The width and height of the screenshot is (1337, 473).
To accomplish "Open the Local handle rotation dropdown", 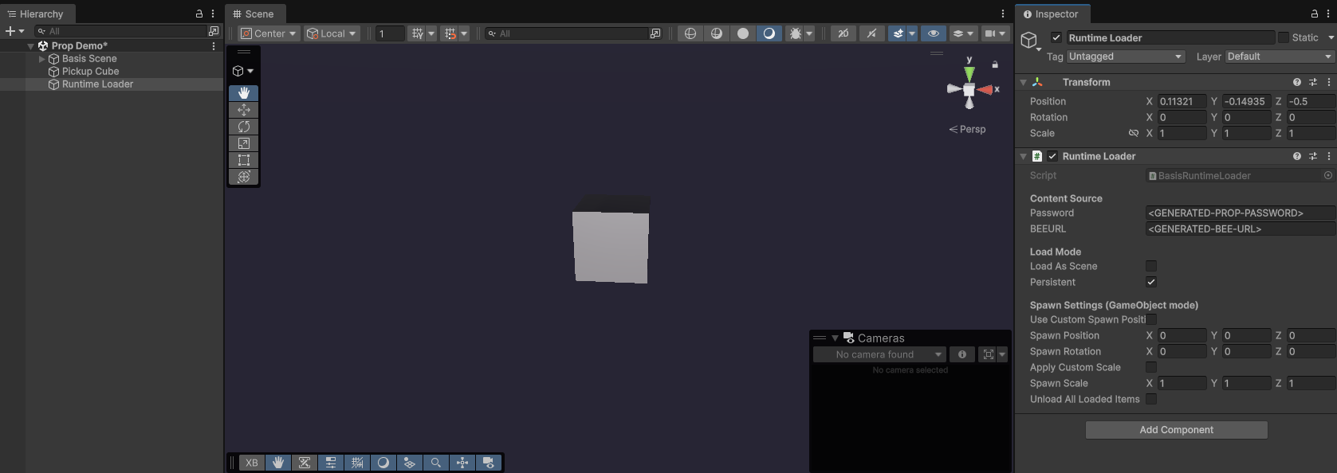I will pos(332,33).
